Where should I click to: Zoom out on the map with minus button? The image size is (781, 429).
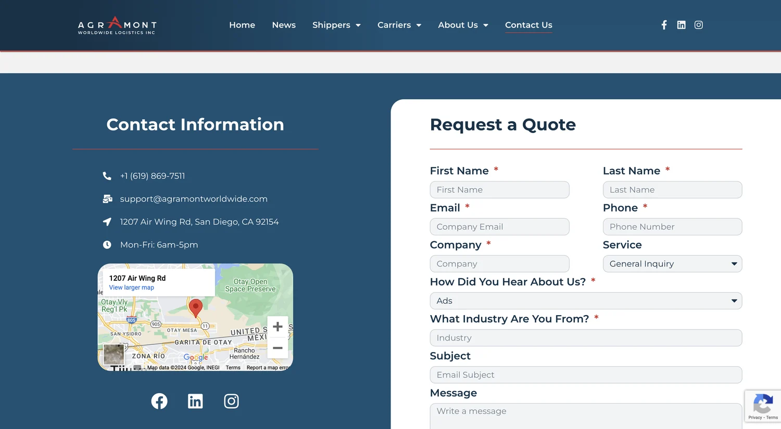(x=278, y=348)
